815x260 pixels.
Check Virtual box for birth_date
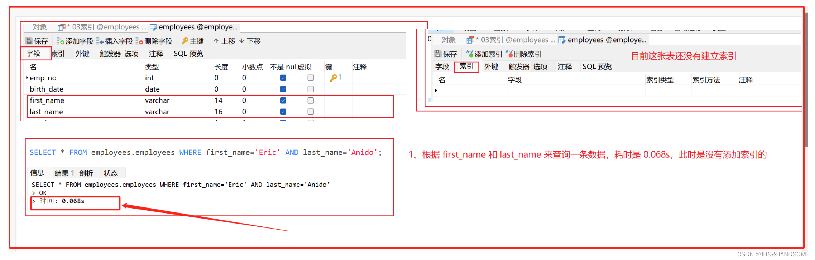click(311, 89)
